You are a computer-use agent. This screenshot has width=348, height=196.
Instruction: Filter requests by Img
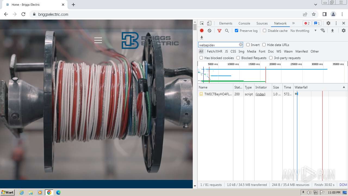241,51
